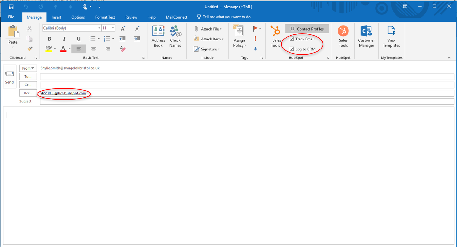The image size is (457, 247).
Task: Customize the Quick Access Toolbar
Action: click(100, 7)
